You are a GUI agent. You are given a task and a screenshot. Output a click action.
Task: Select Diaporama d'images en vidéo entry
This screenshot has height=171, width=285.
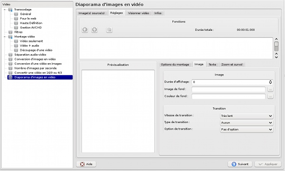[40, 77]
